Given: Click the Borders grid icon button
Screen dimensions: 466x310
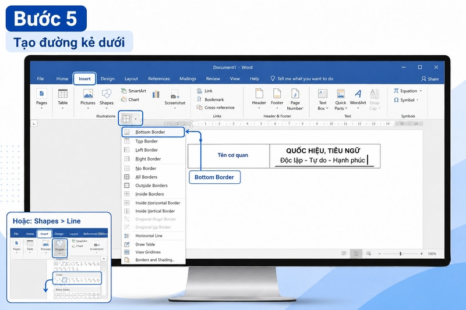Looking at the screenshot, I should pos(126,119).
